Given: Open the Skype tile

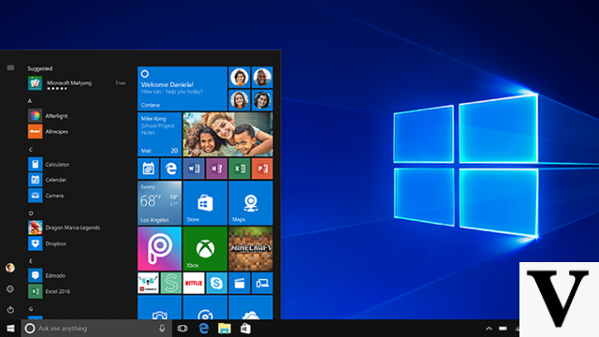Looking at the screenshot, I should 216,283.
